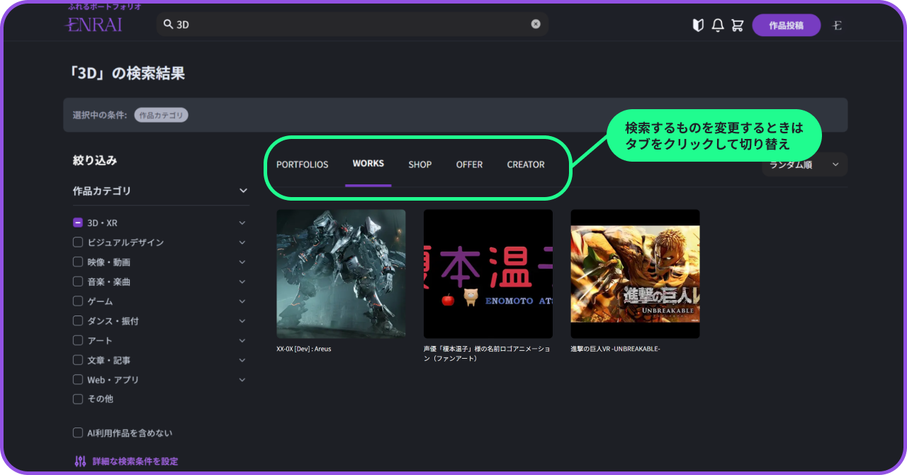Clear the search field with X icon
This screenshot has width=907, height=475.
click(x=536, y=24)
